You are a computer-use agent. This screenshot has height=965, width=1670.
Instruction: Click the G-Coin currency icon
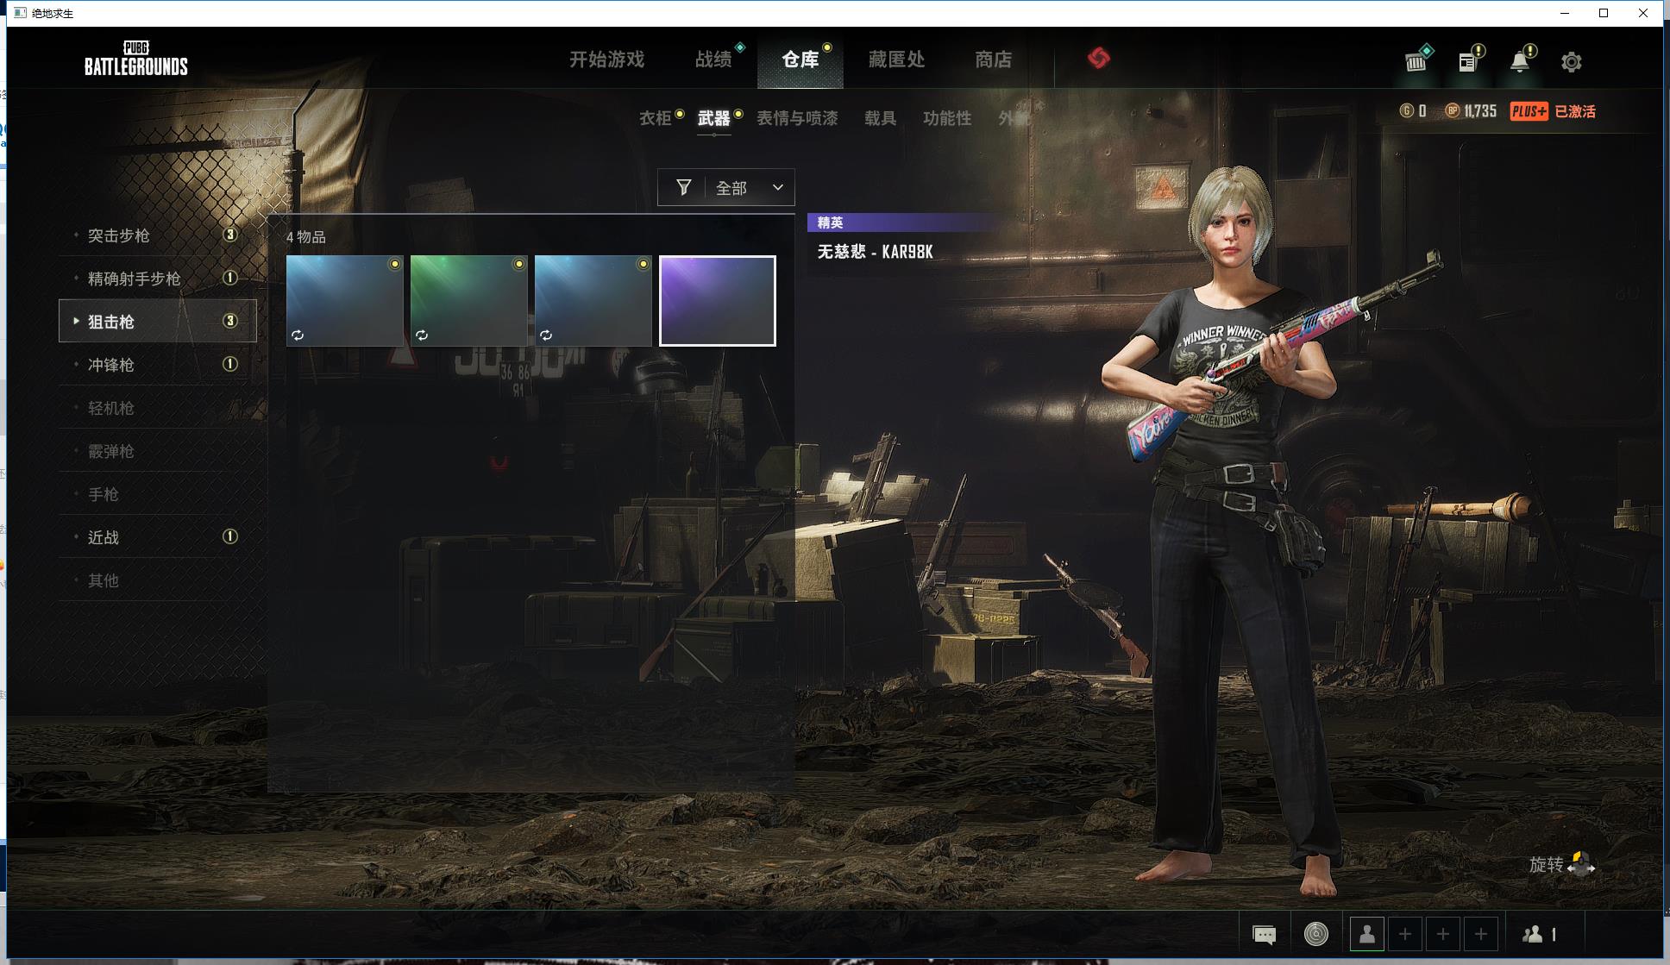coord(1407,111)
